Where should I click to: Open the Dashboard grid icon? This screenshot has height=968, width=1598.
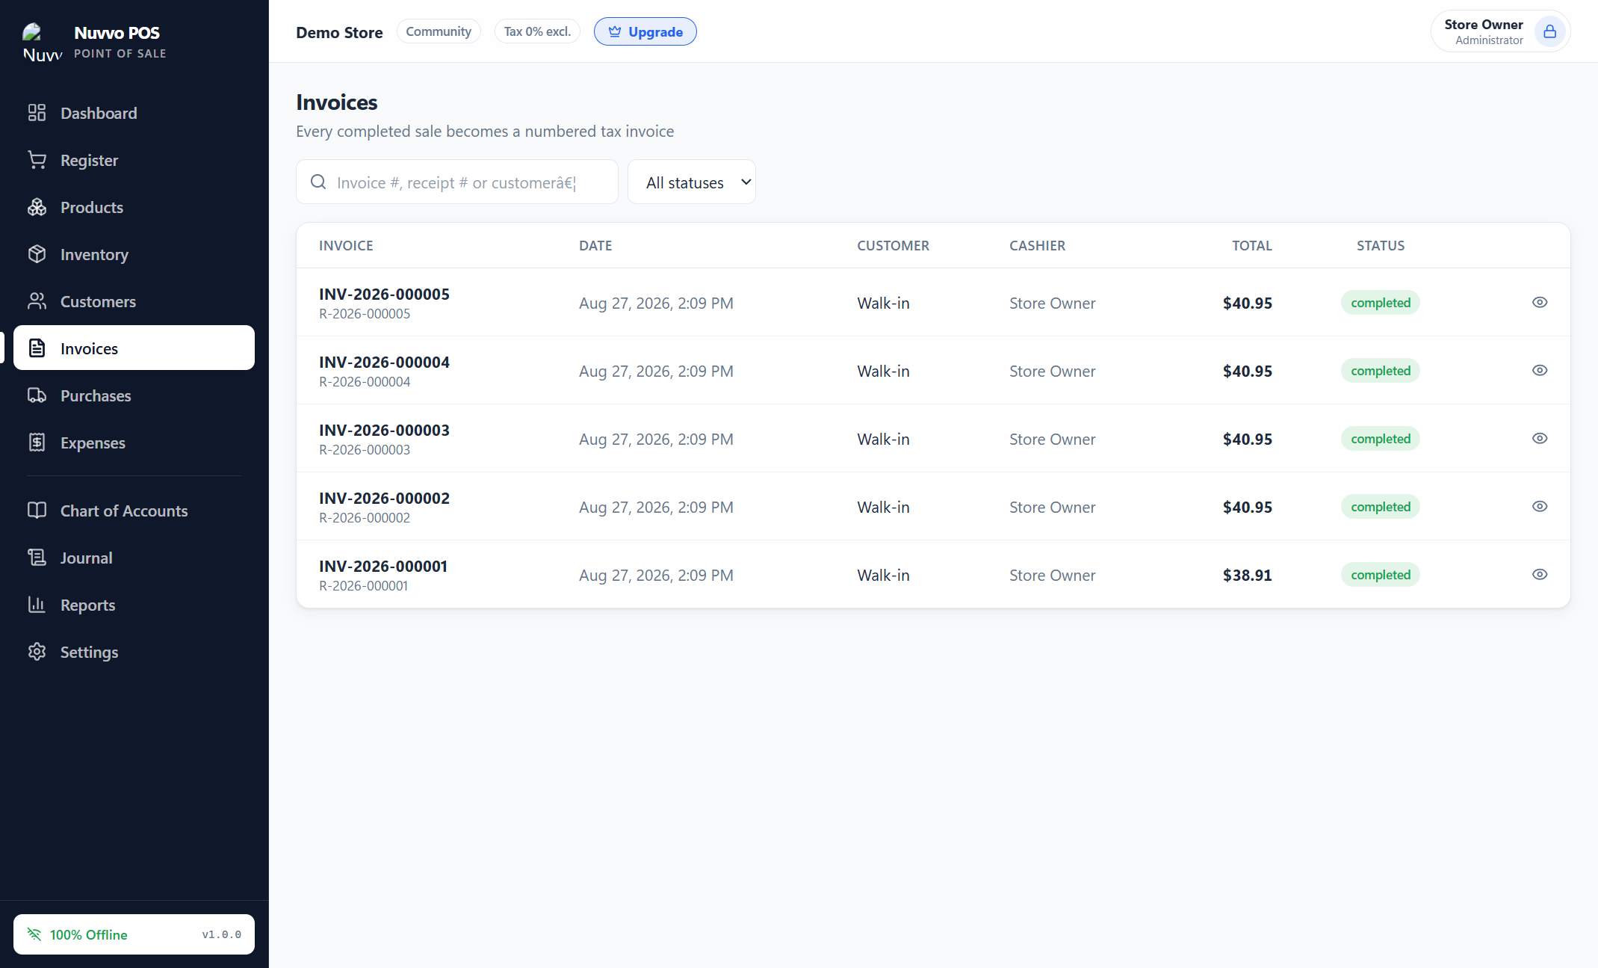[x=37, y=113]
